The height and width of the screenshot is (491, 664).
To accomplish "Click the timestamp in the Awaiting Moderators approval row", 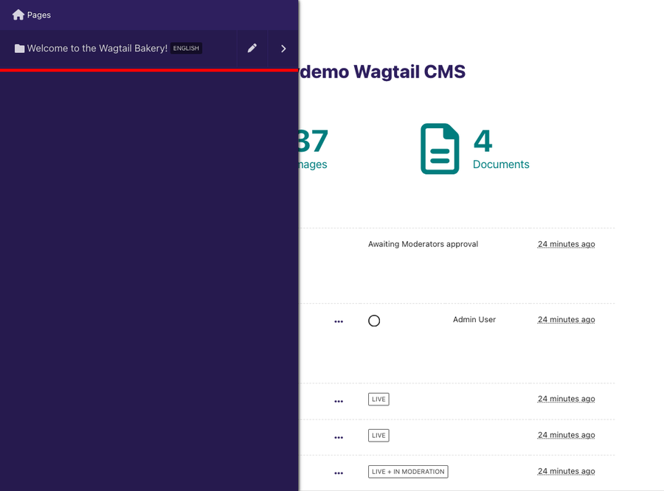I will tap(566, 244).
